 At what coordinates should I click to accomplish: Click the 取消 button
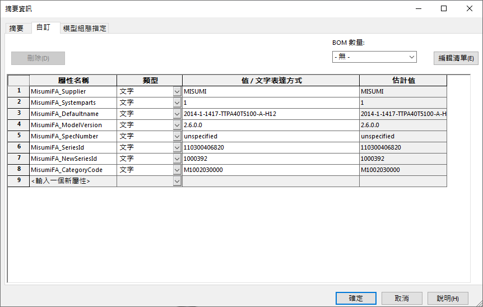coord(402,299)
